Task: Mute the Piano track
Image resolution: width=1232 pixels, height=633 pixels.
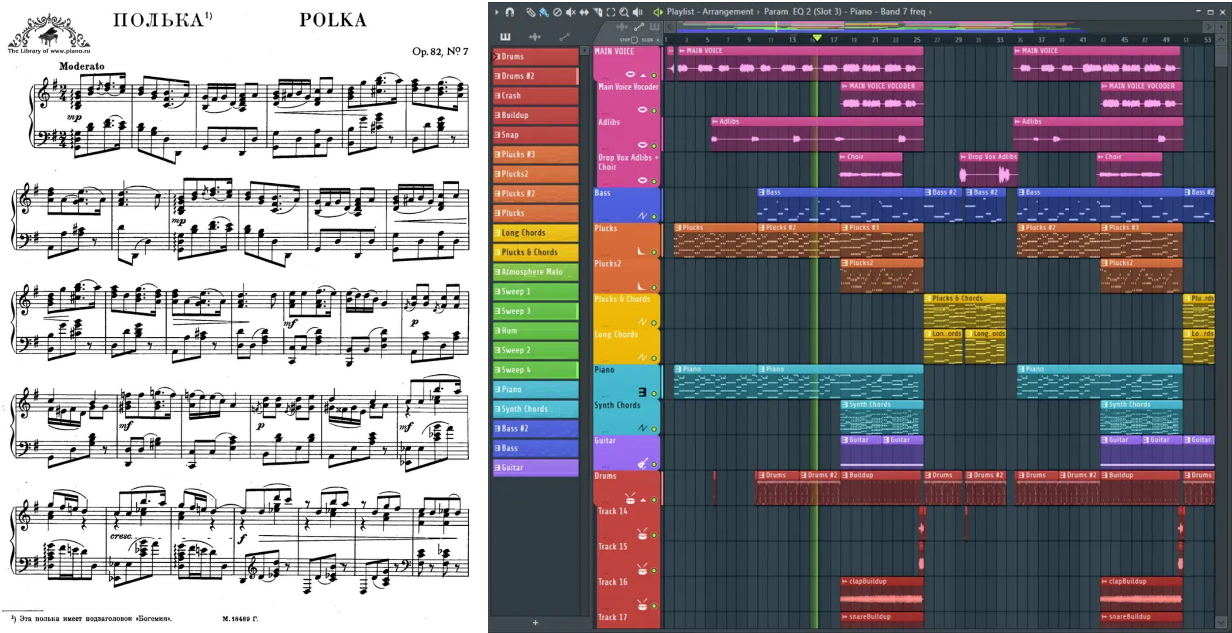Action: click(654, 393)
